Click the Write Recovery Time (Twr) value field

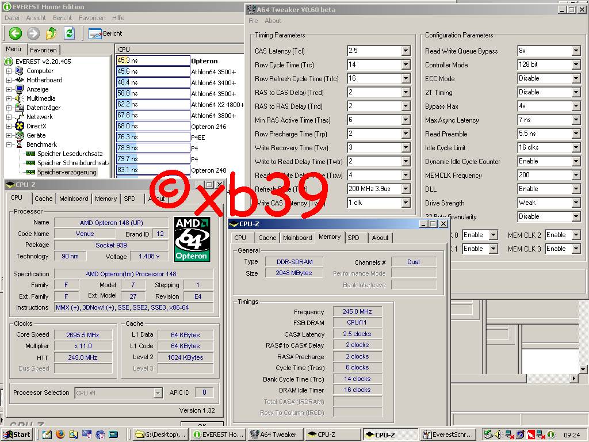(374, 148)
